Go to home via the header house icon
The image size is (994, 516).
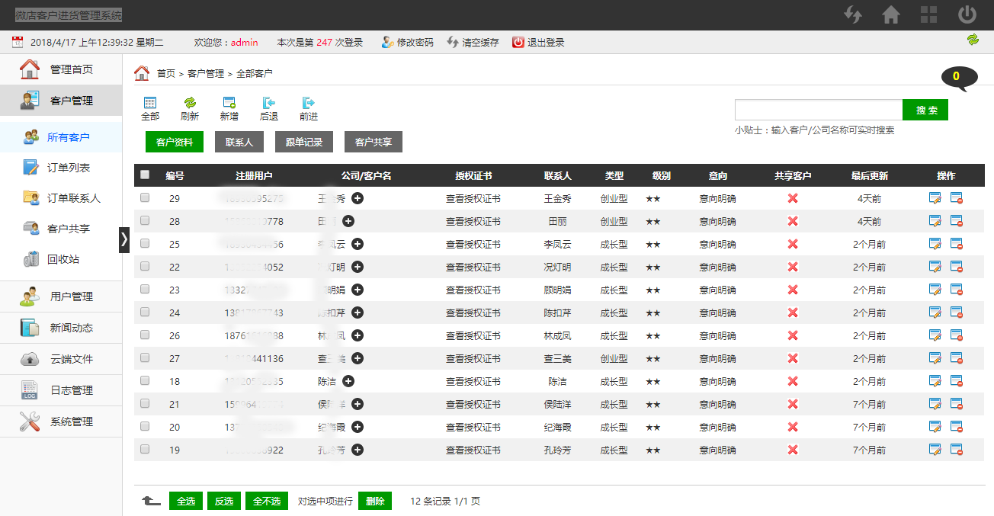pyautogui.click(x=890, y=14)
